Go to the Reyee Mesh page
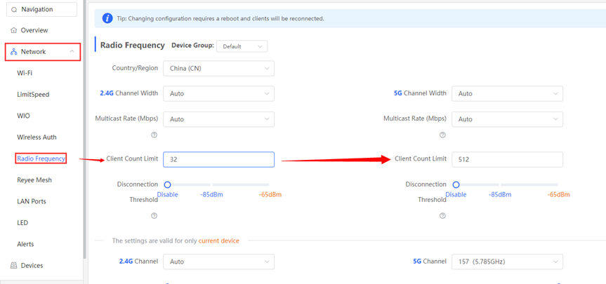Viewport: 606px width, 284px height. 34,180
